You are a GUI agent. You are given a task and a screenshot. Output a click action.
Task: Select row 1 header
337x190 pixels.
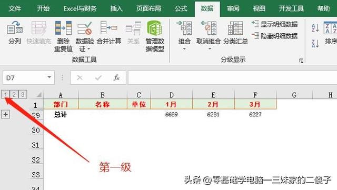tap(36, 105)
